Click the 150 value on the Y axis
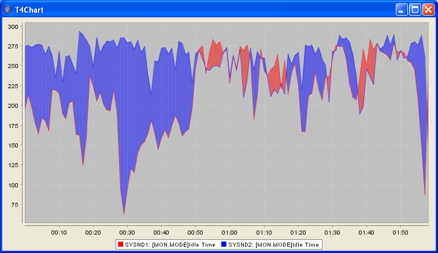Image resolution: width=438 pixels, height=253 pixels. tap(13, 145)
